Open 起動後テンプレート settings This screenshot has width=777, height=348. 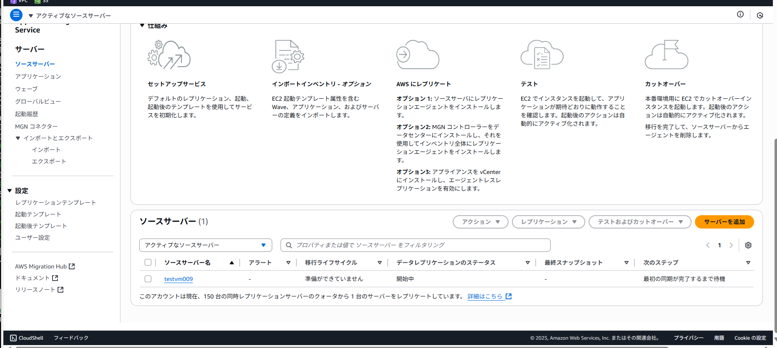(41, 226)
